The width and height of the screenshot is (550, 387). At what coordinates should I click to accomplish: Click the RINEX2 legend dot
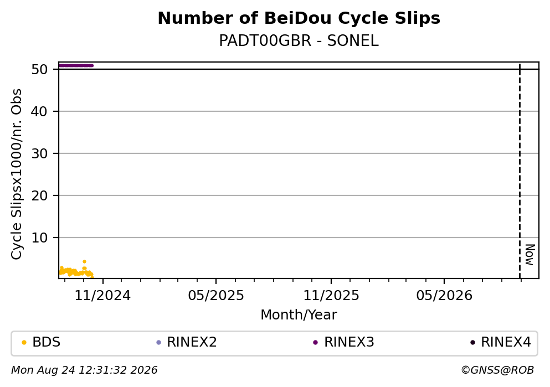[x=158, y=343]
